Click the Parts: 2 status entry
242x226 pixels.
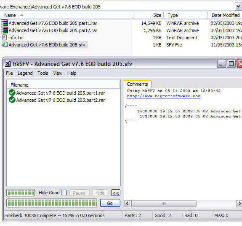click(x=133, y=215)
